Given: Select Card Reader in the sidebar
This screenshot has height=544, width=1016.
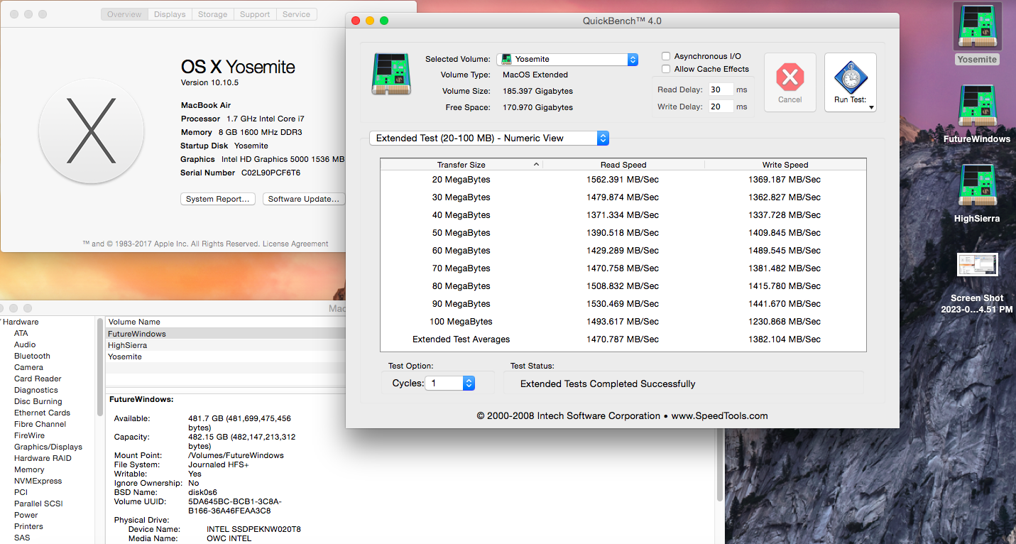Looking at the screenshot, I should (38, 379).
